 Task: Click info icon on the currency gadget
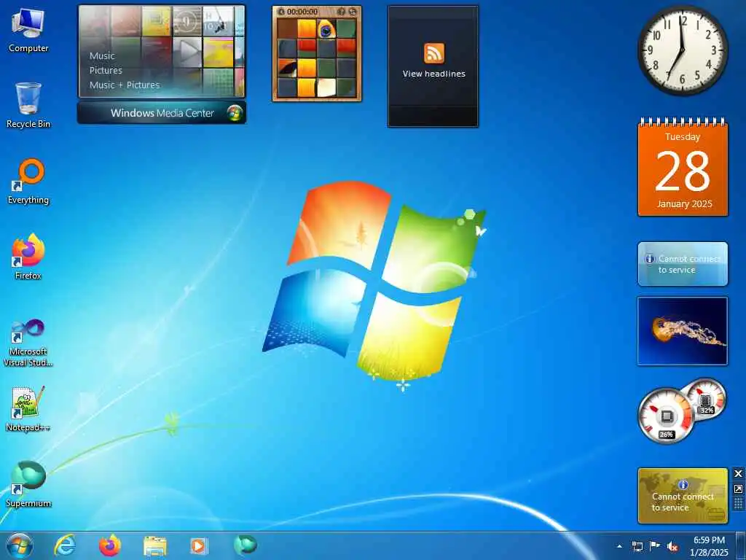pos(683,485)
